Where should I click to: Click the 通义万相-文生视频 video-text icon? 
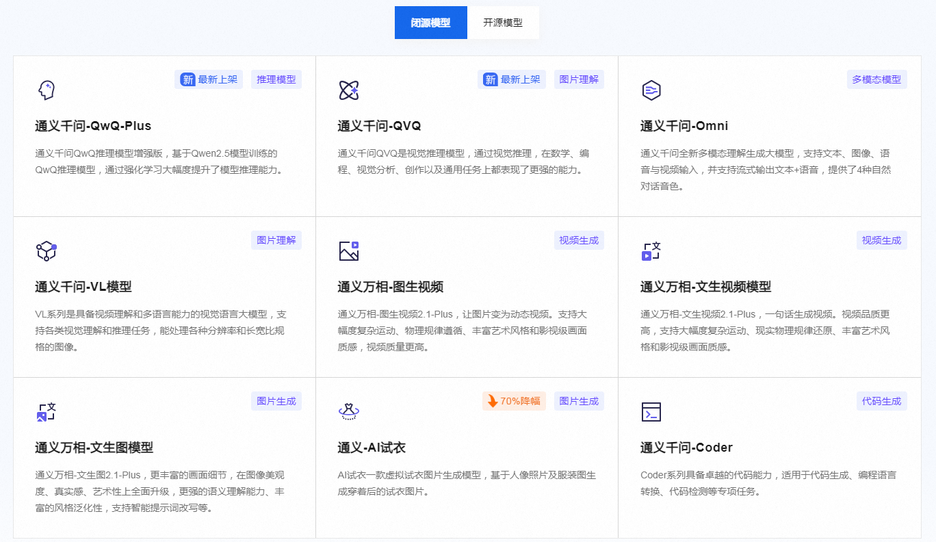click(651, 250)
